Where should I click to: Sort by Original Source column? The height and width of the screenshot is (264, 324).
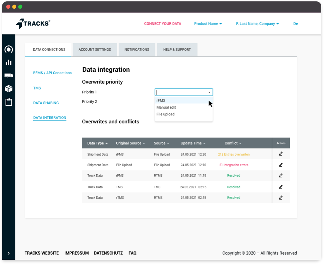click(x=130, y=143)
